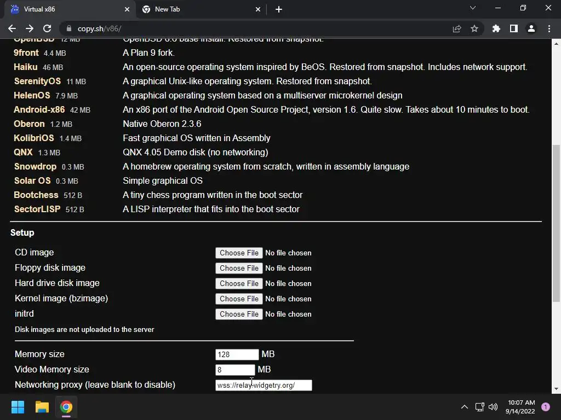
Task: Open the volume tray icon
Action: pyautogui.click(x=493, y=407)
